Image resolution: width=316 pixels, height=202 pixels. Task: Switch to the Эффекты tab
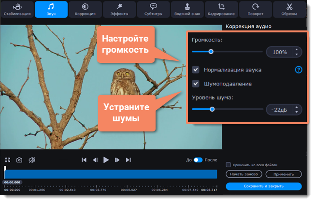pyautogui.click(x=119, y=10)
